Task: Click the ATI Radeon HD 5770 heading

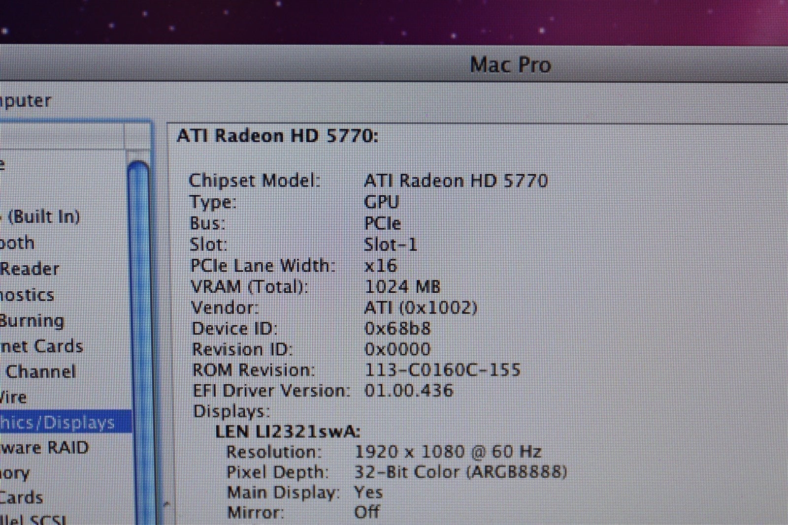Action: pyautogui.click(x=278, y=136)
